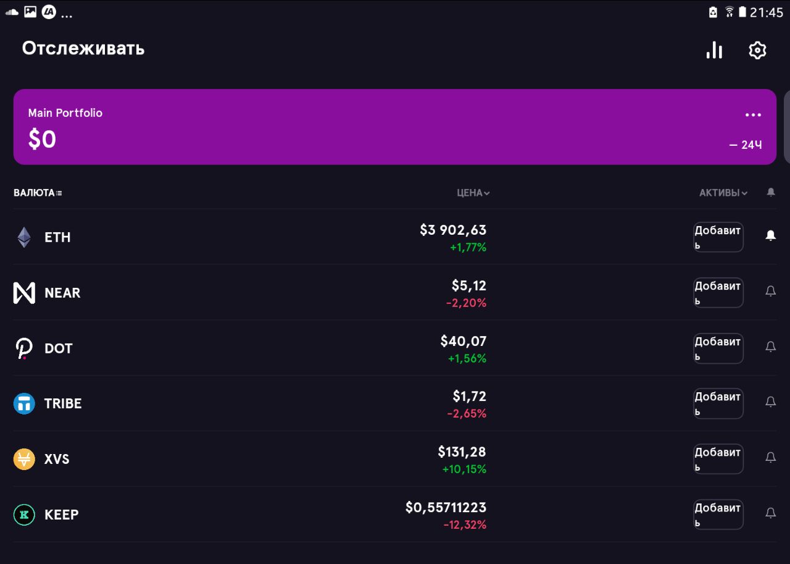Open the TRIBE price row
Image resolution: width=790 pixels, height=564 pixels.
pos(395,403)
